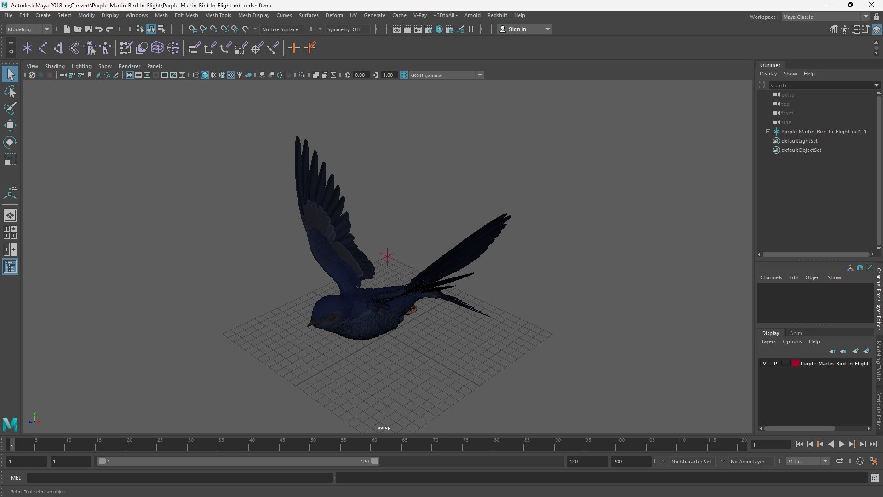Toggle sRGB gamma color management

[404, 75]
